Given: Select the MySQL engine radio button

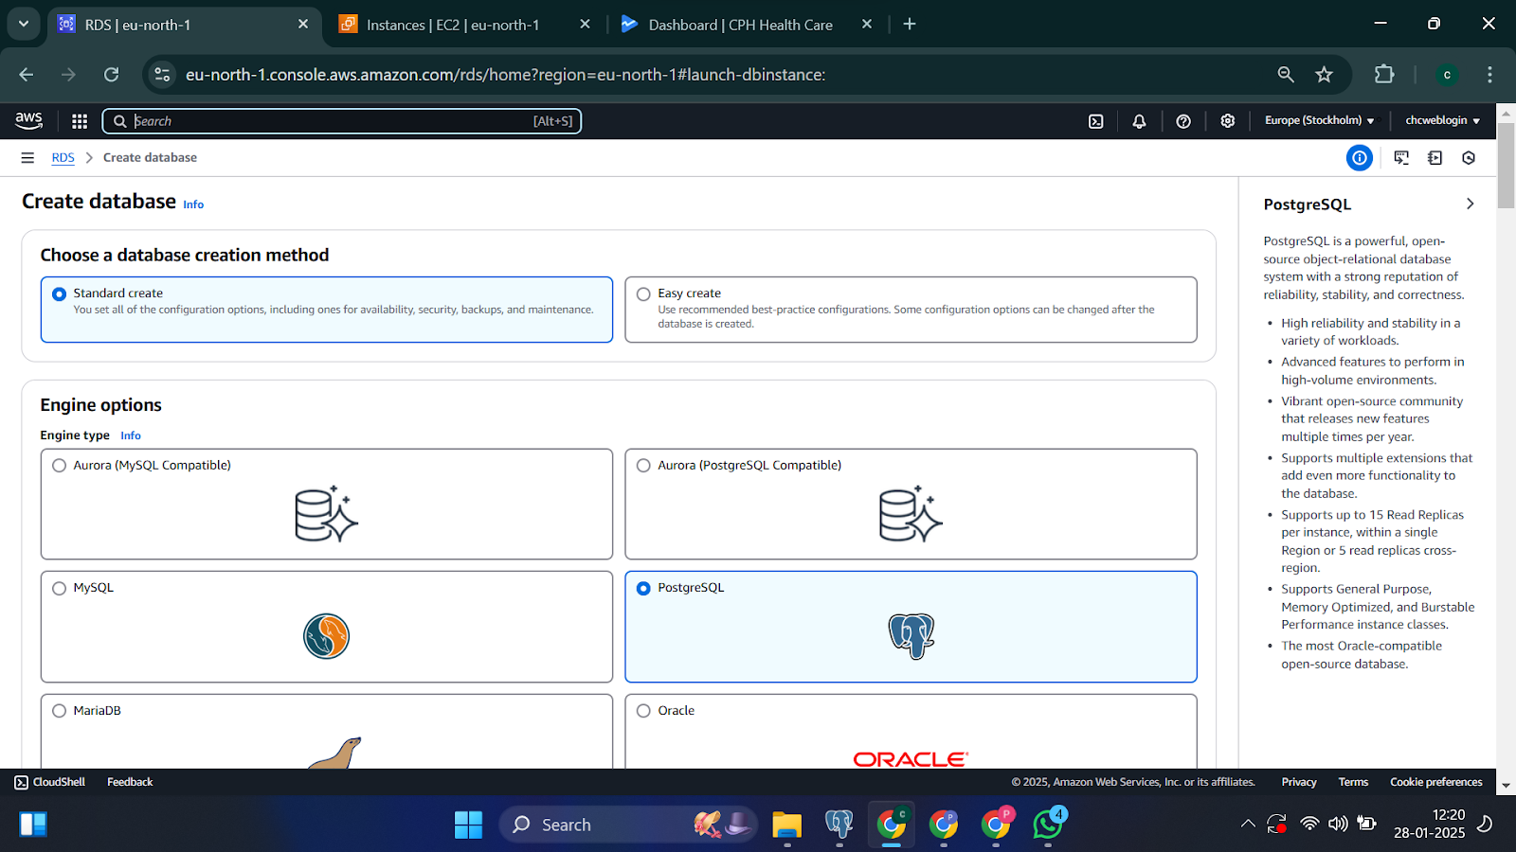Looking at the screenshot, I should coord(60,589).
